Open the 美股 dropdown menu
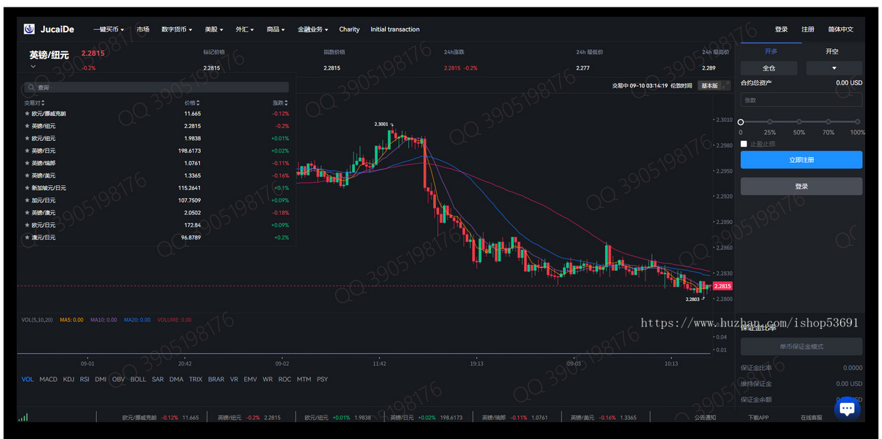The height and width of the screenshot is (439, 882). click(x=214, y=29)
